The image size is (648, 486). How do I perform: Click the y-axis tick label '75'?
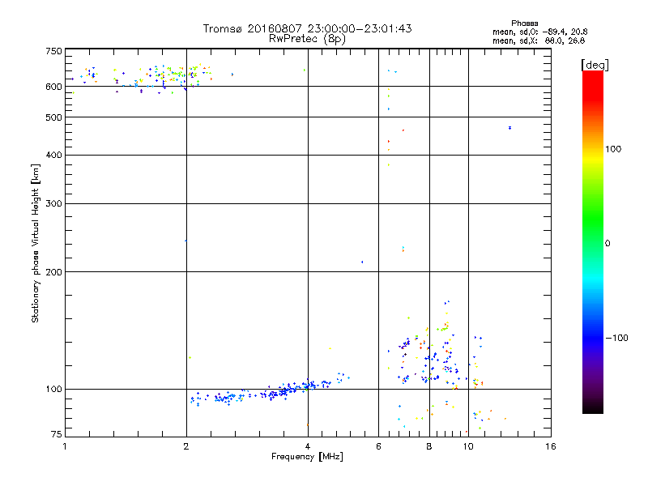(57, 434)
